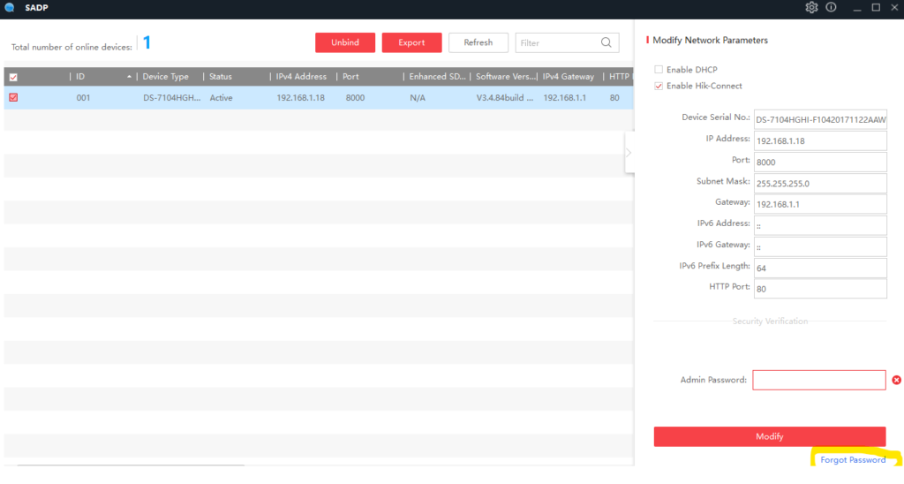The width and height of the screenshot is (904, 484).
Task: Click the SADP application logo icon
Action: [x=9, y=7]
